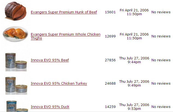Screen dimensions: 173x112
Task: Select the Innova EVO Chicken Turkey can image
Action: point(16,85)
